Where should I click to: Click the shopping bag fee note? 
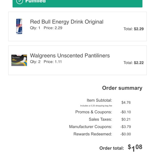click(x=96, y=106)
